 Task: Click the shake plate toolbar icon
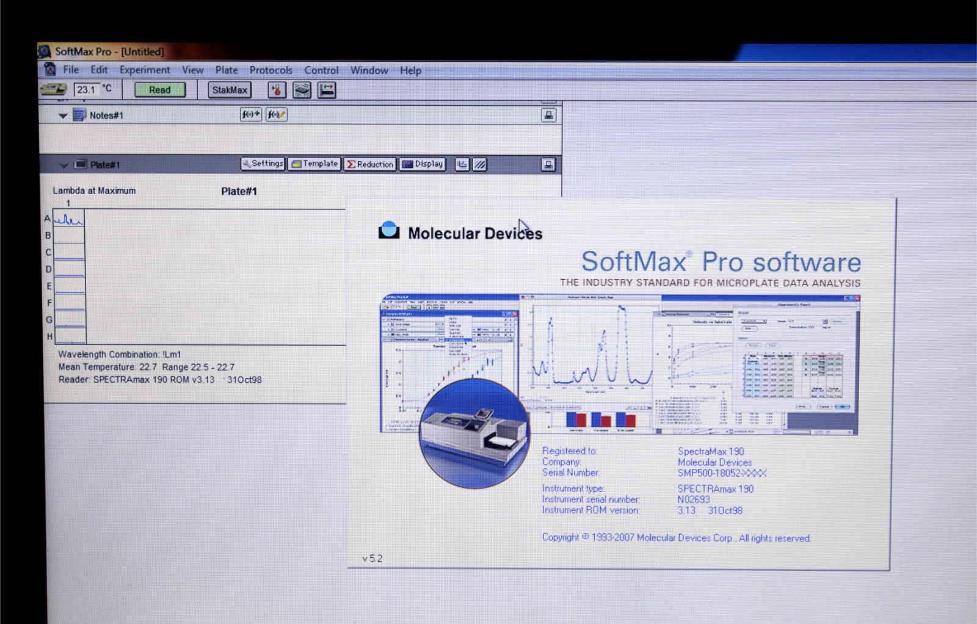(302, 90)
